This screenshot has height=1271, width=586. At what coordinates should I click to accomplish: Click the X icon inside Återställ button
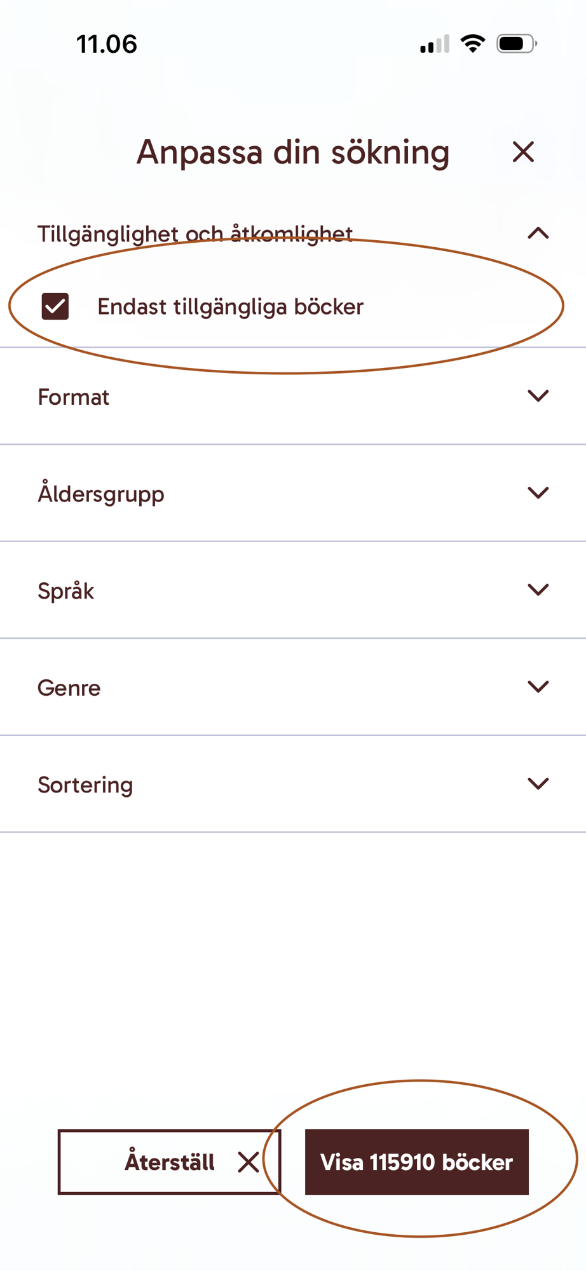click(x=248, y=1162)
